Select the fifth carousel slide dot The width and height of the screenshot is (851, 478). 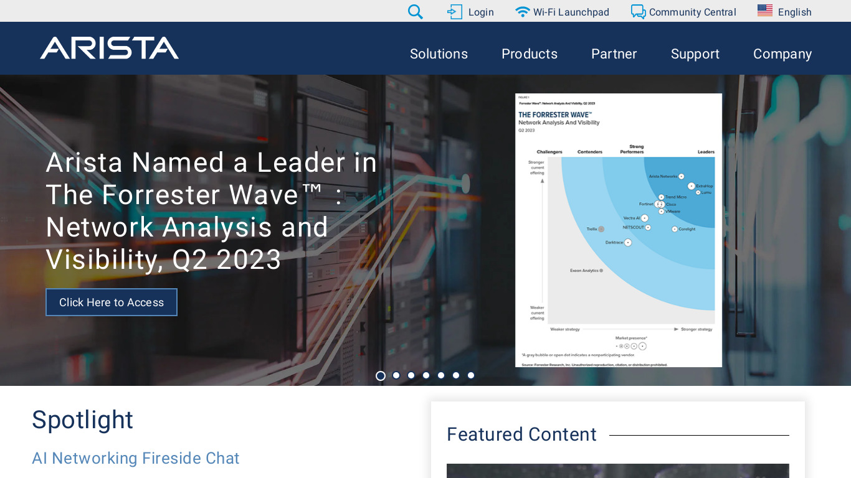[441, 375]
